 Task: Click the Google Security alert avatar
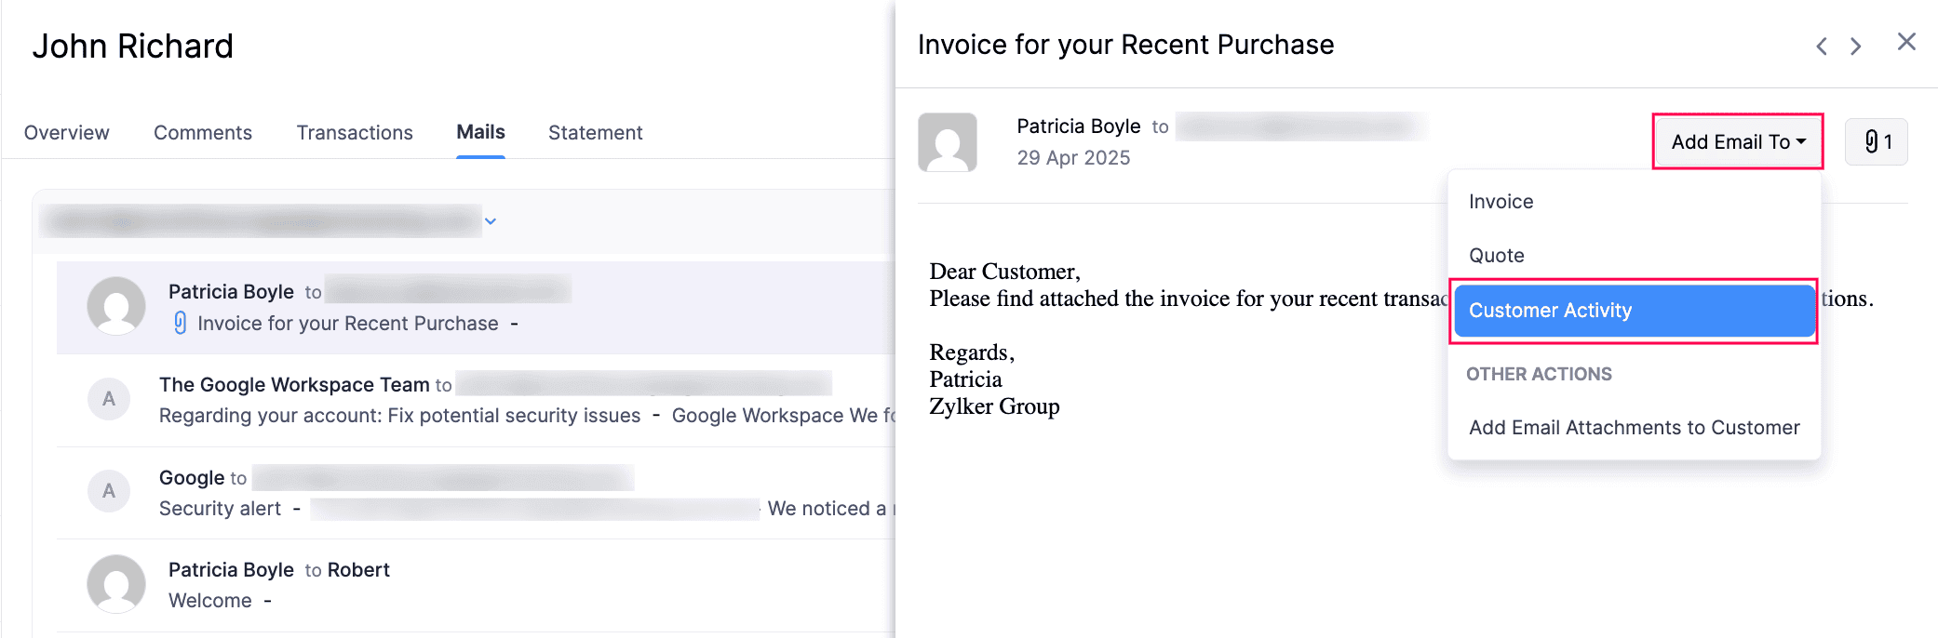coord(109,491)
